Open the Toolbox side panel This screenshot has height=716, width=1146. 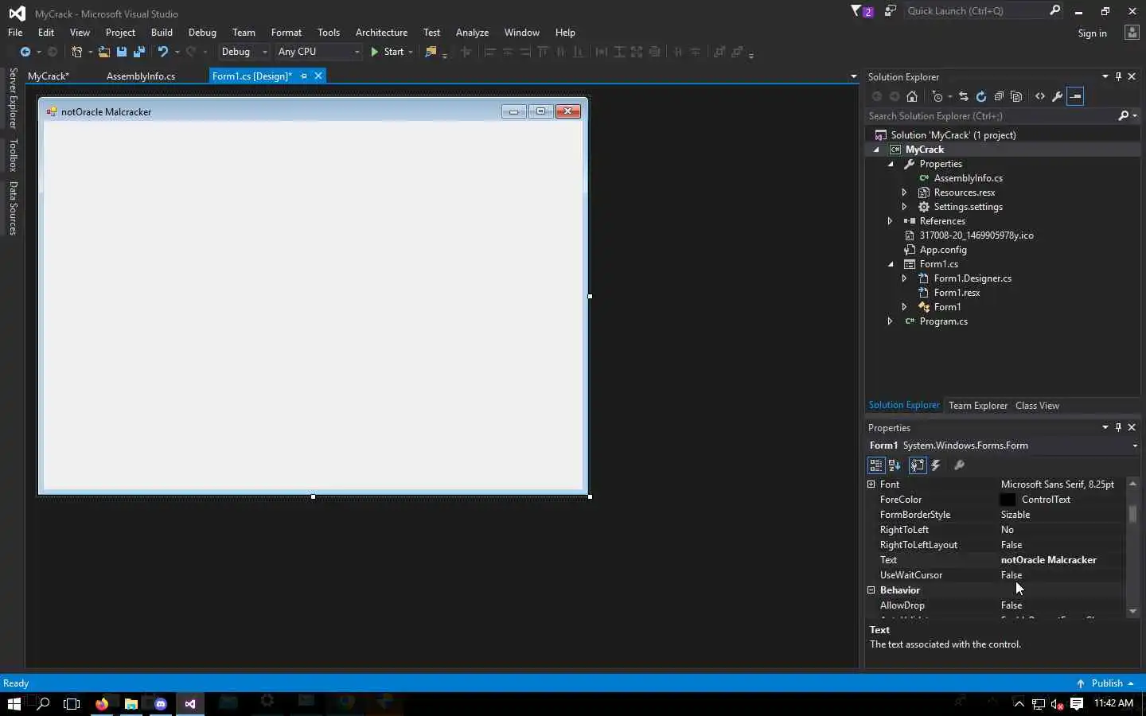pos(14,155)
